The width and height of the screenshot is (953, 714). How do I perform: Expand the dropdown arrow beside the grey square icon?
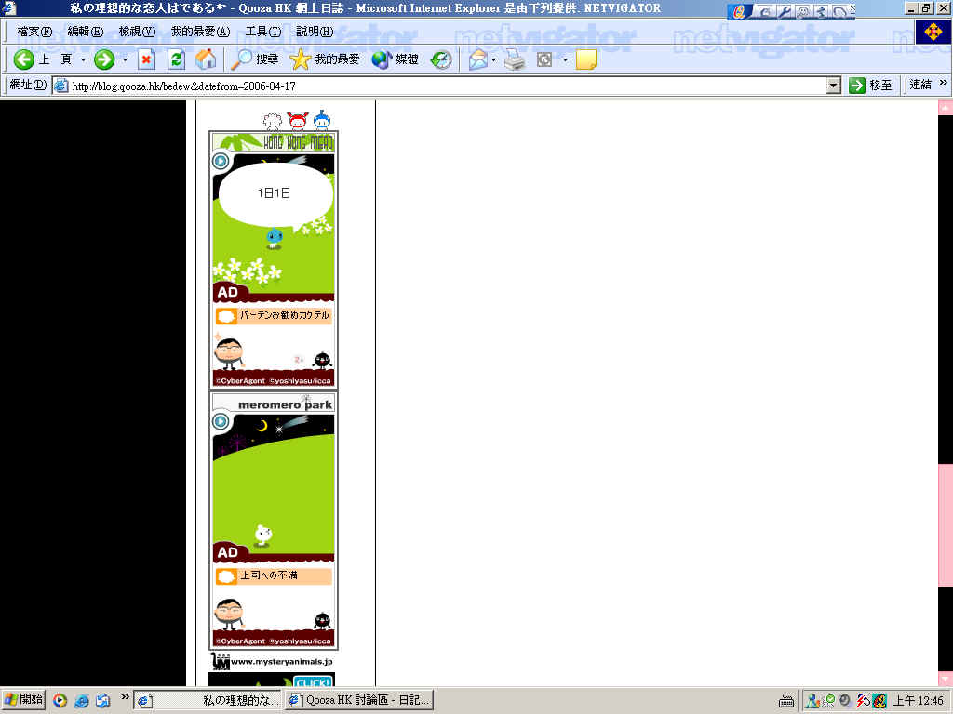[565, 59]
